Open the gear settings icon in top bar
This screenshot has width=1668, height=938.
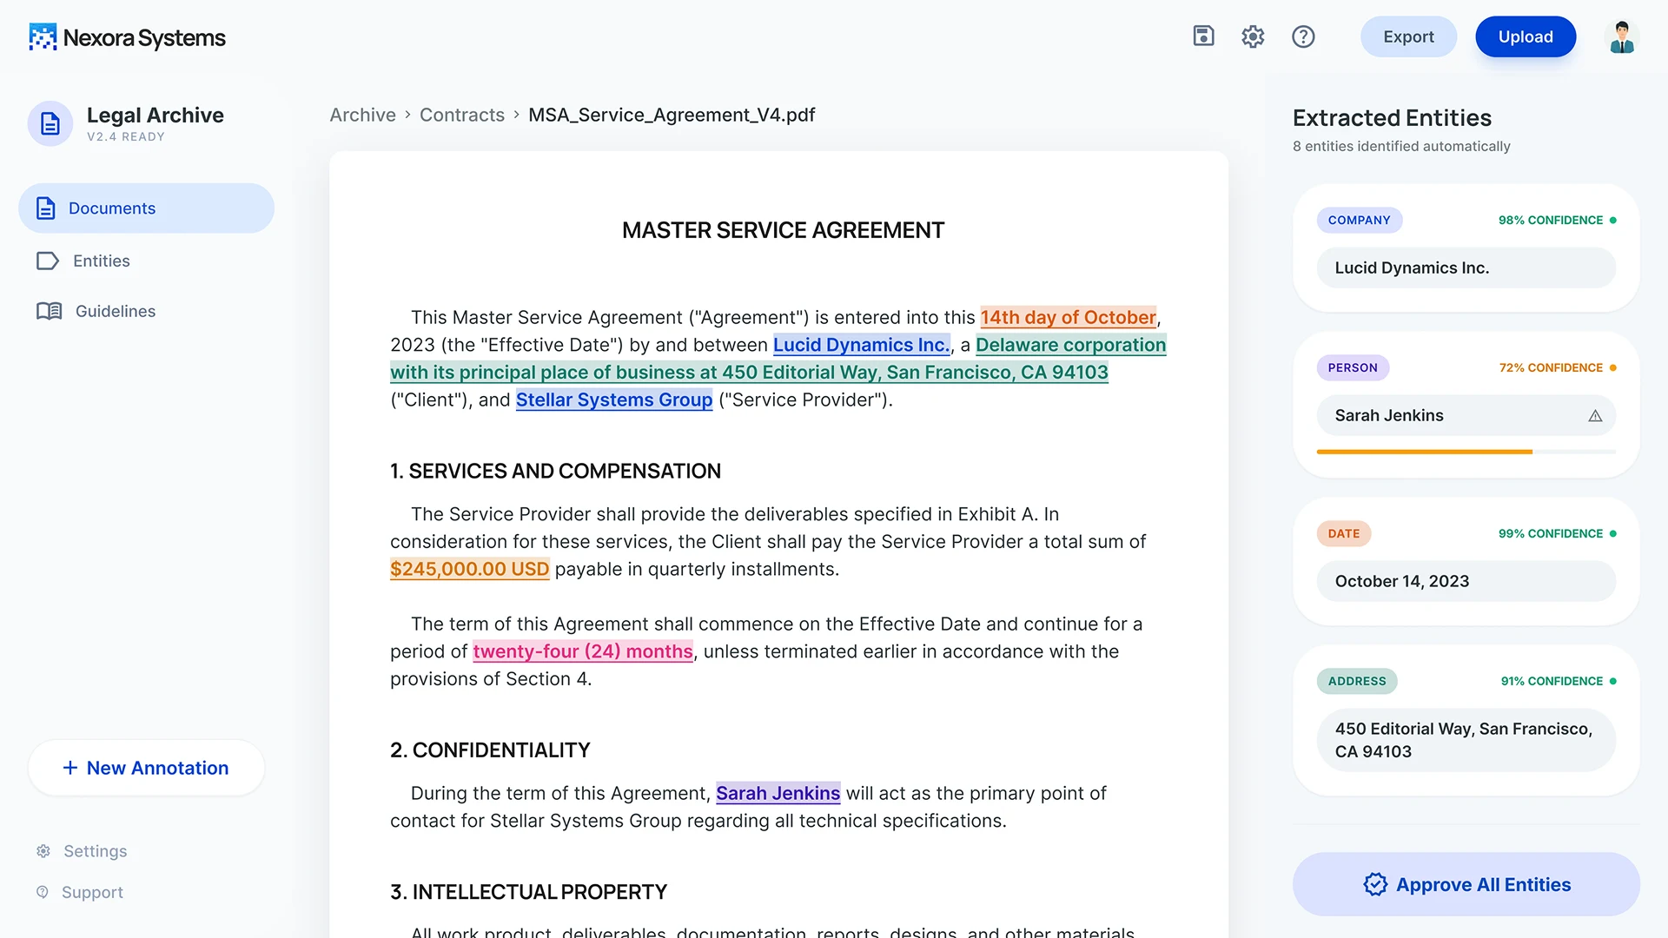[1253, 36]
